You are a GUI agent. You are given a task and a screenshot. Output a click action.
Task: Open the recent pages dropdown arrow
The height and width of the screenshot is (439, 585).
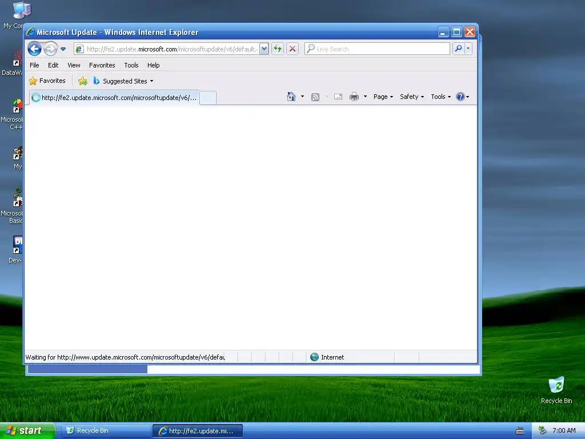(x=63, y=49)
